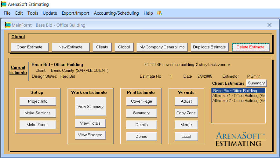This screenshot has height=158, width=280.
Task: Click View Flagged
Action: 90,135
